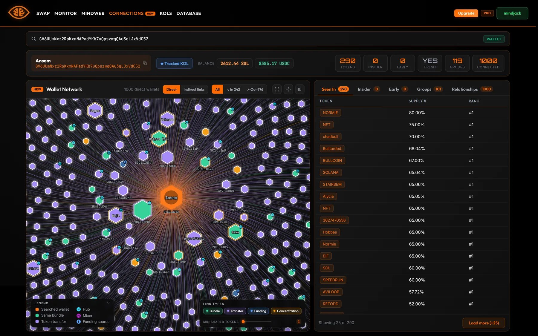This screenshot has height=336, width=538.
Task: Click the Tracked KOL badge
Action: tap(174, 63)
